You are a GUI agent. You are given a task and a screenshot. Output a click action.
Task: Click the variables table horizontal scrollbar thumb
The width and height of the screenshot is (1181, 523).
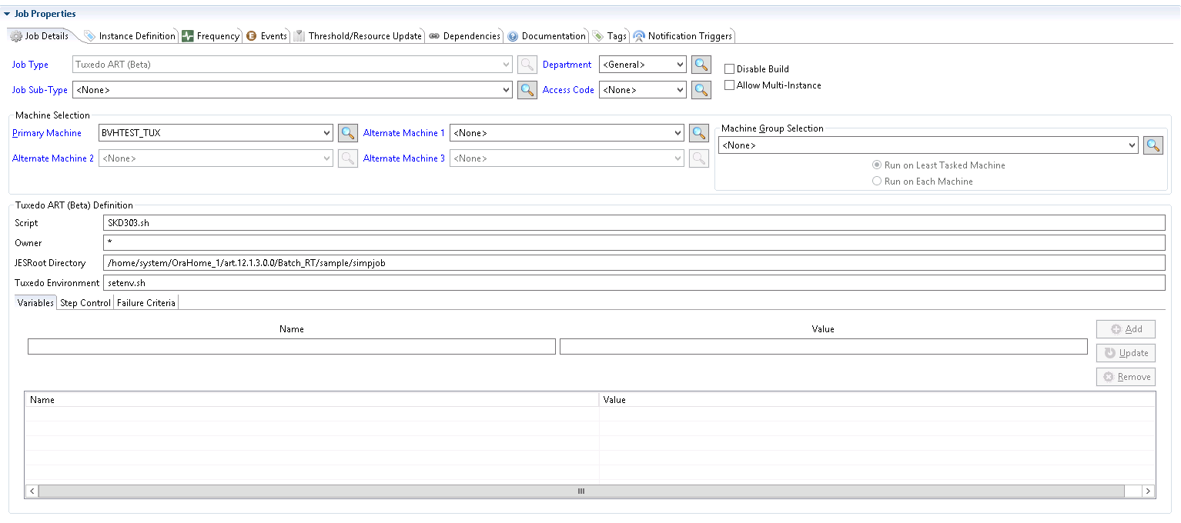click(581, 491)
